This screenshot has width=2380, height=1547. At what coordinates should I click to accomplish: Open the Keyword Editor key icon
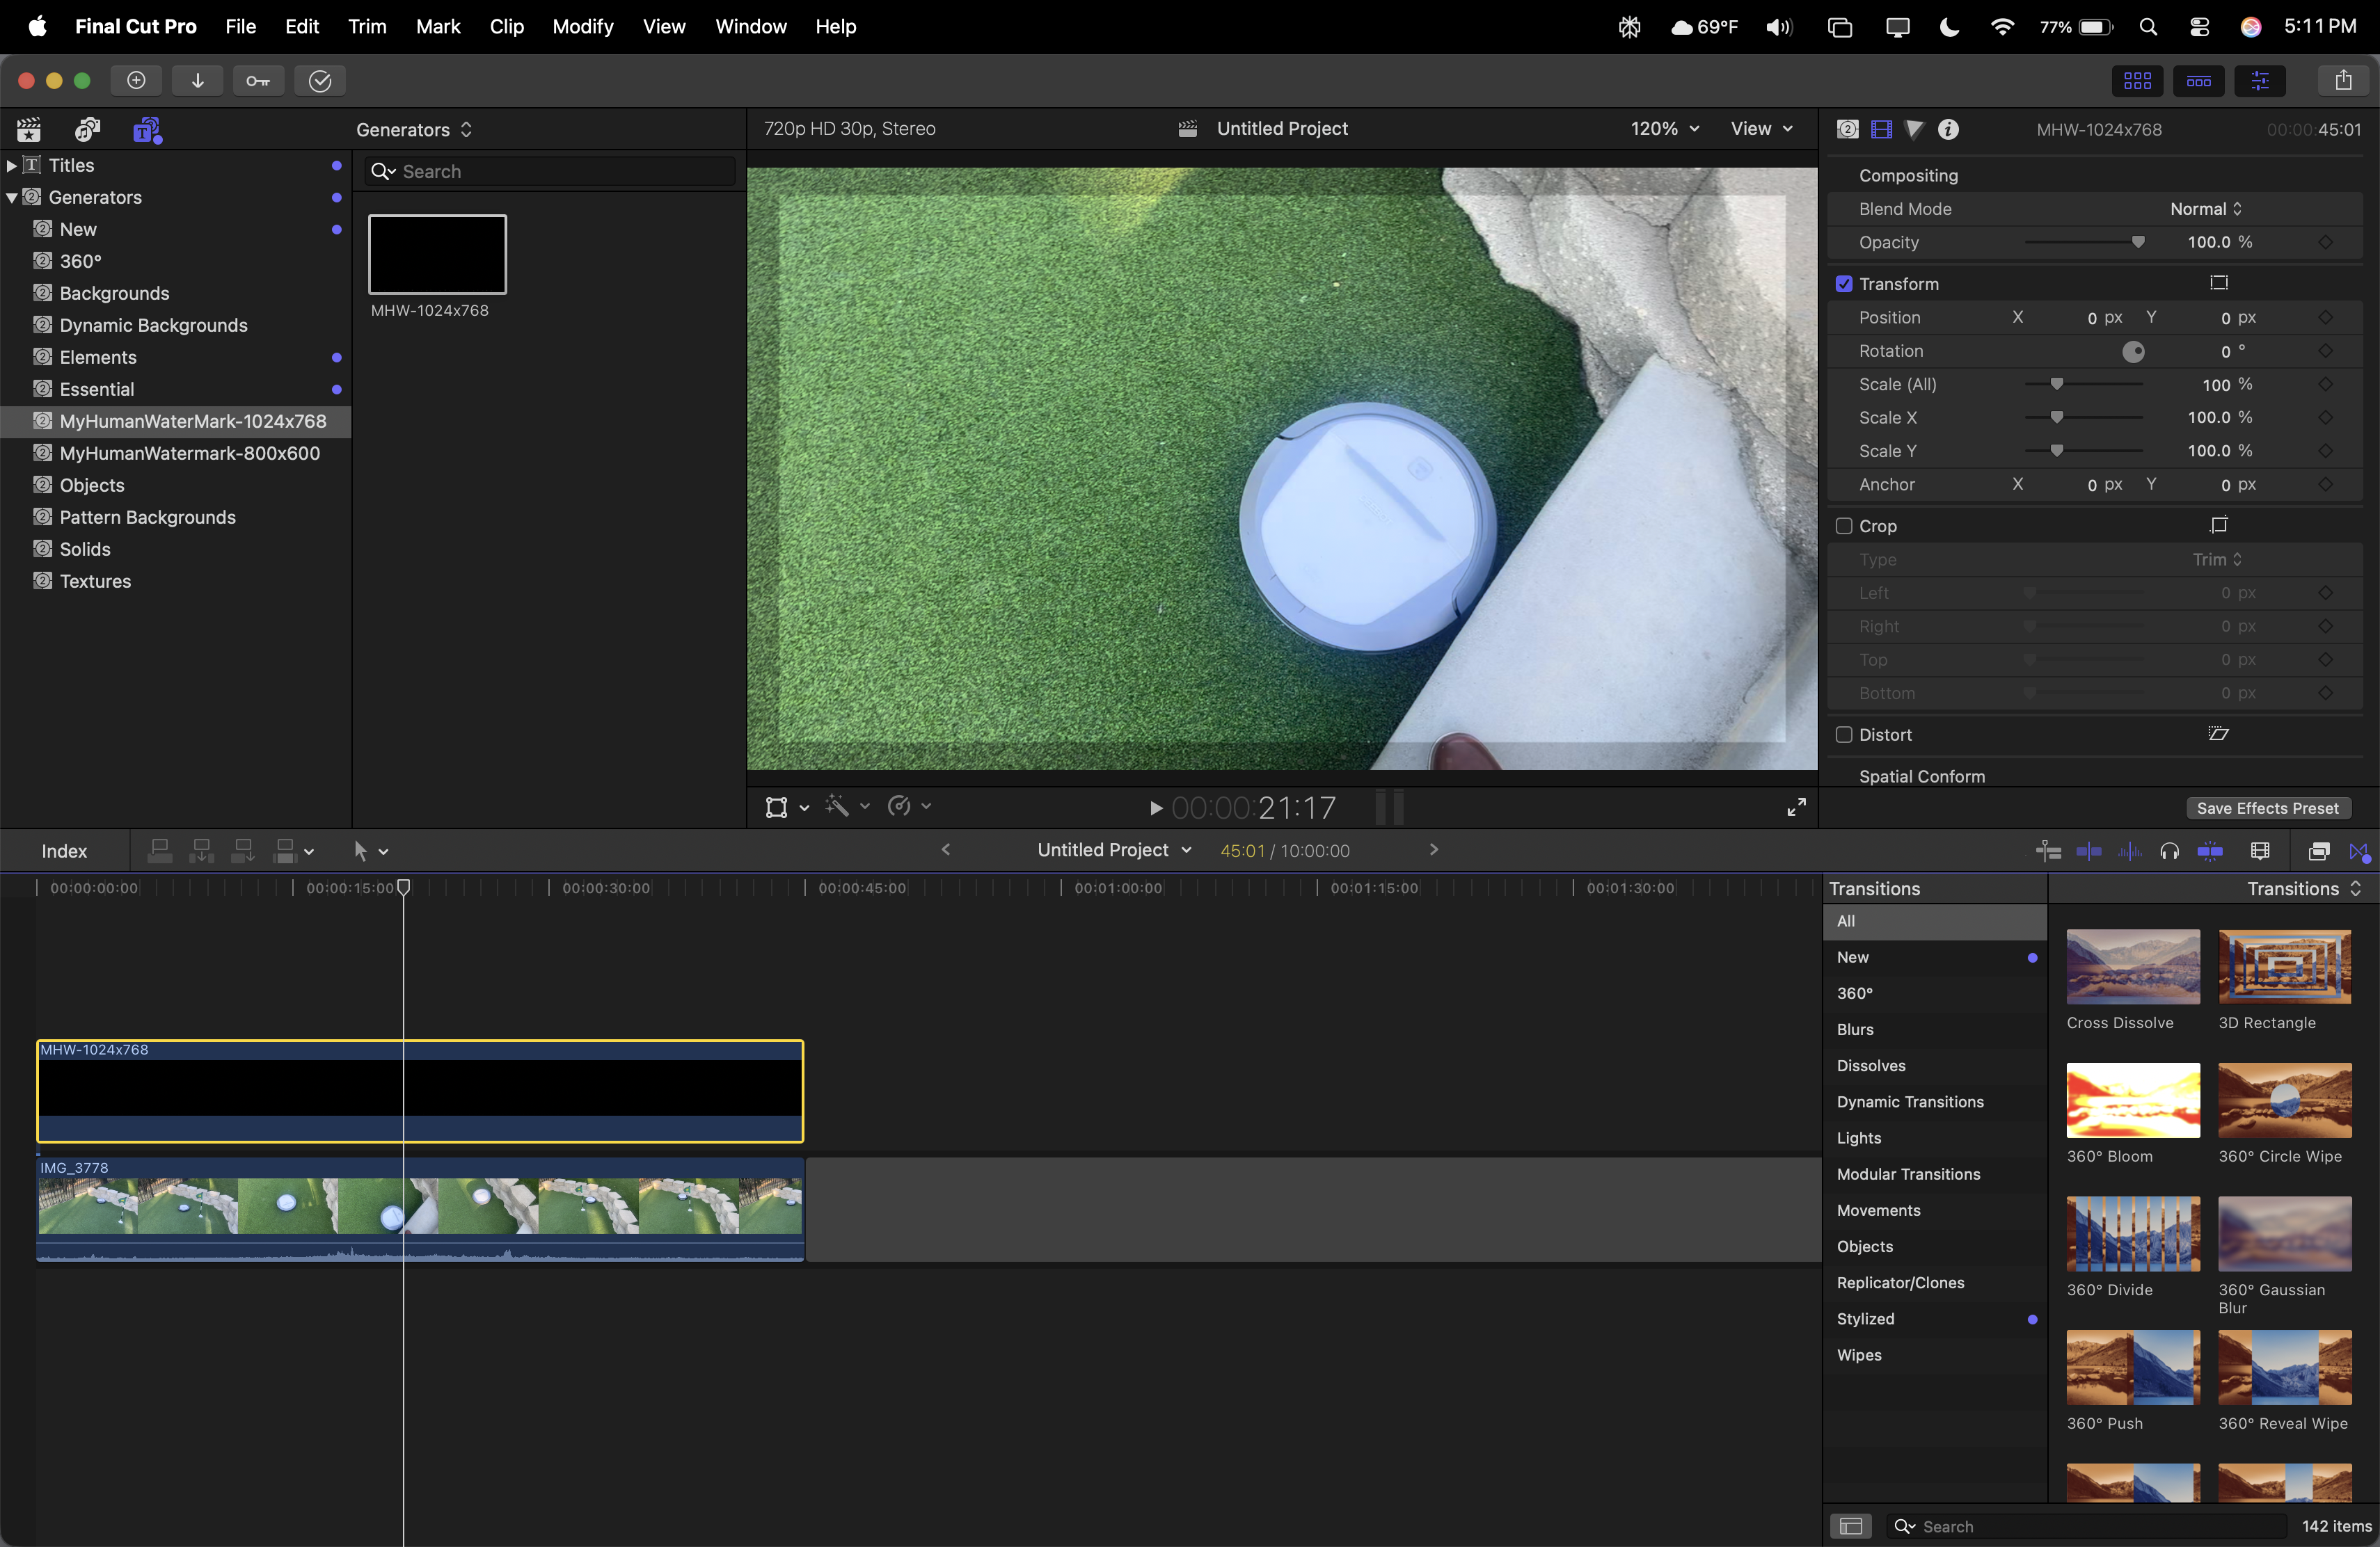(x=258, y=81)
